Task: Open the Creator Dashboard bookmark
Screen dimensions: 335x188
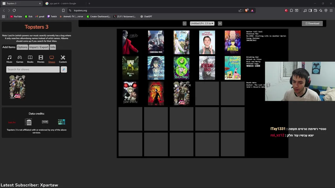Action: [x=98, y=16]
